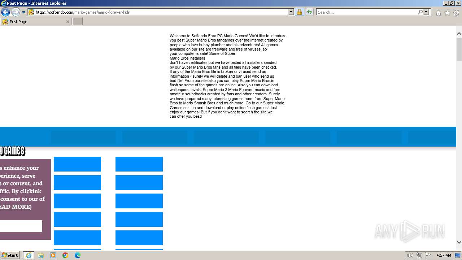Open the Start menu
The image size is (462, 260).
tap(10, 255)
